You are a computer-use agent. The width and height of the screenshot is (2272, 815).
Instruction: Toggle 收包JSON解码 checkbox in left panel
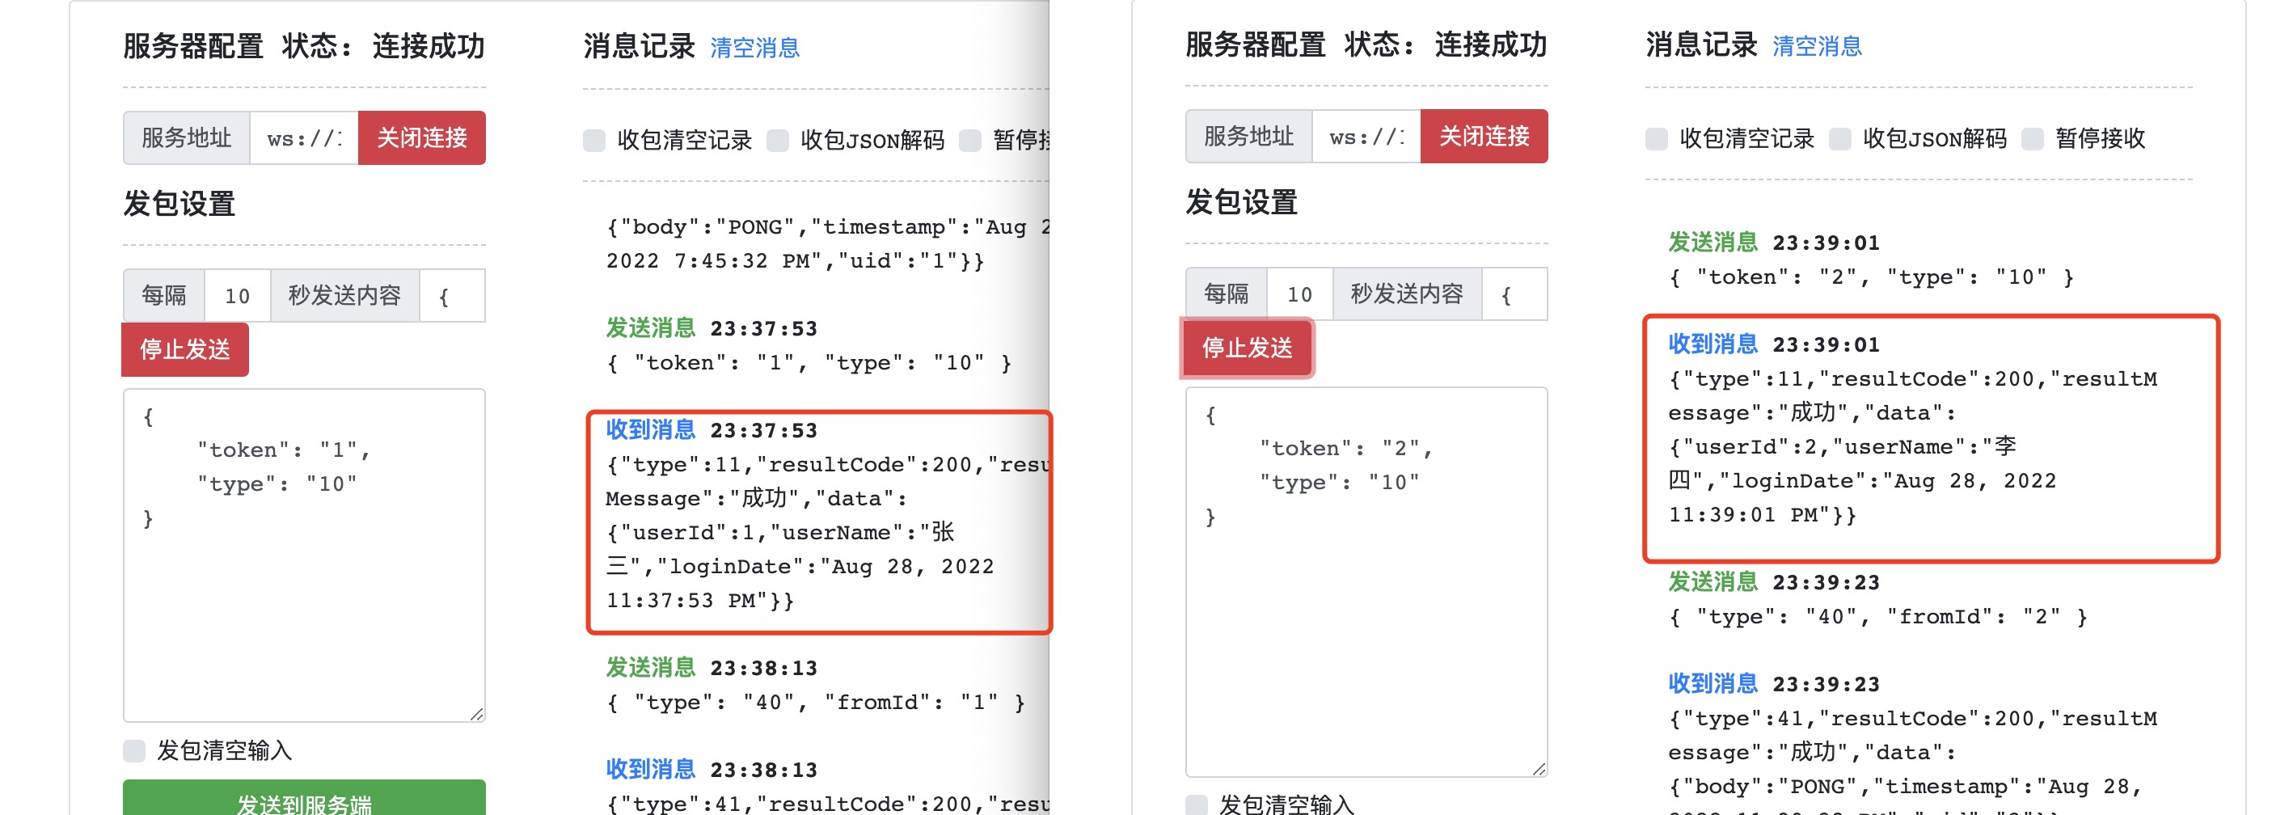pos(778,140)
